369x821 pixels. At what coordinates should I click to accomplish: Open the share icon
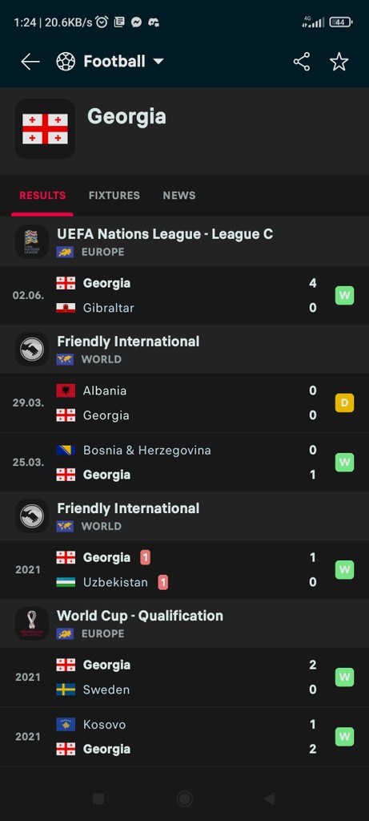click(302, 62)
